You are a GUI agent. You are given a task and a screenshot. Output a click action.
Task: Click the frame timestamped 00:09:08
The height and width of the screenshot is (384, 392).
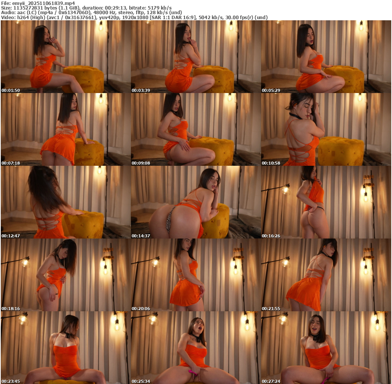[x=196, y=129]
